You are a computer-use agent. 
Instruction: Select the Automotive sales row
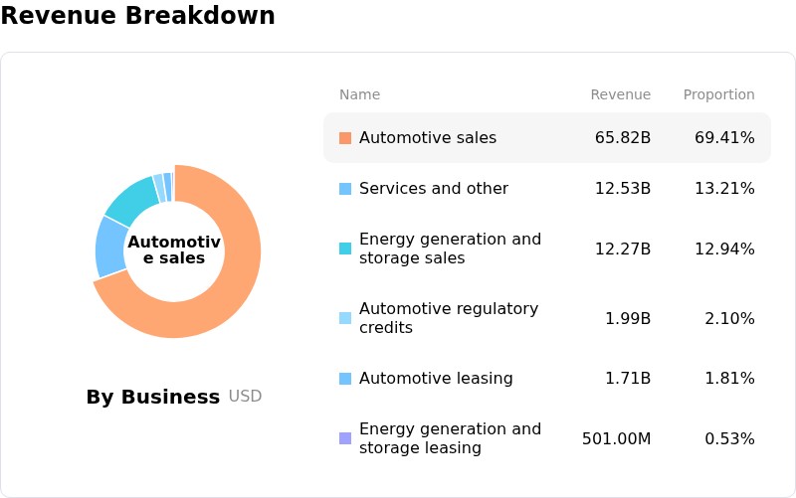coord(547,138)
